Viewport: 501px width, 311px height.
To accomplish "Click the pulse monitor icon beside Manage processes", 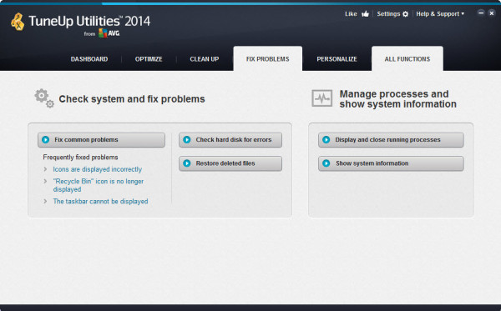I will point(321,98).
